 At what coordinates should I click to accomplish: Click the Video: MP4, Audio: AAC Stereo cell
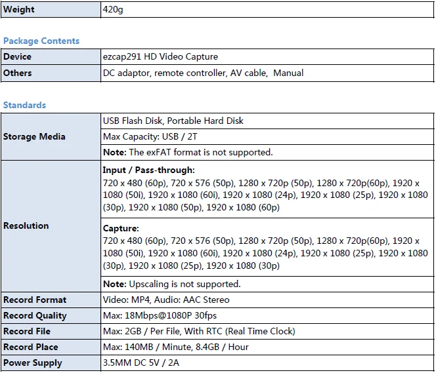coord(166,300)
